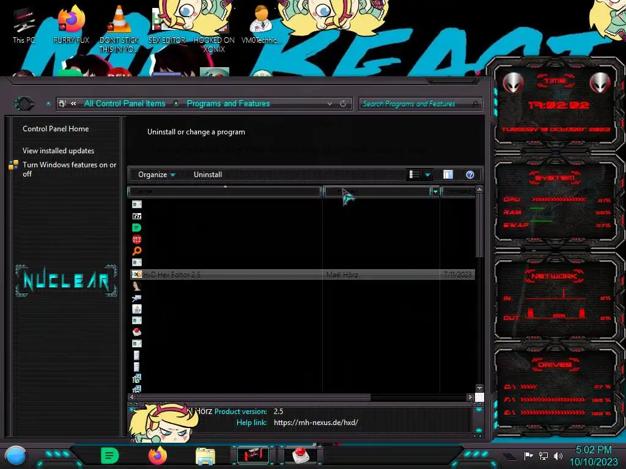This screenshot has width=626, height=469.
Task: Refresh the Programs and Features address bar
Action: [343, 104]
